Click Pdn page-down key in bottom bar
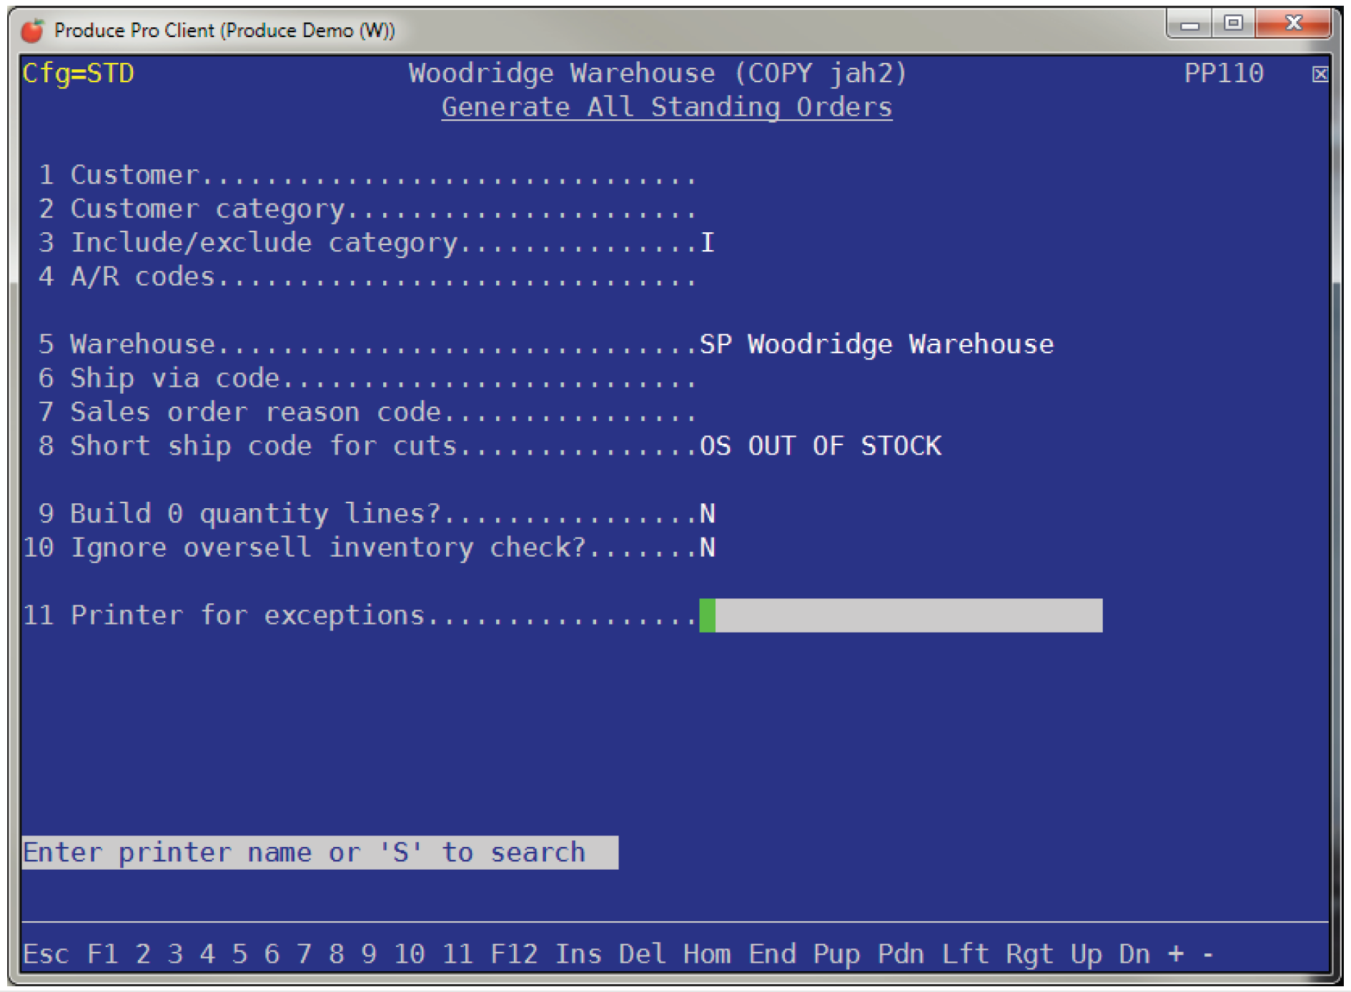 click(901, 954)
